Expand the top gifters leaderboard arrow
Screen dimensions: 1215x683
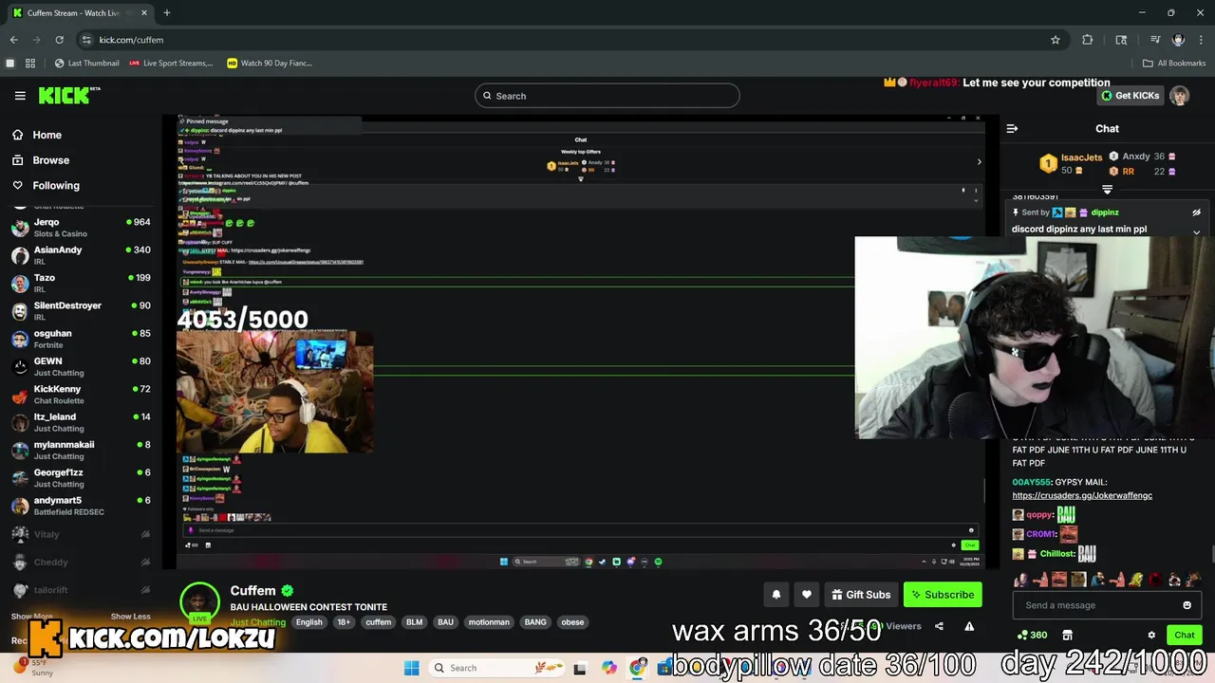(x=1107, y=190)
